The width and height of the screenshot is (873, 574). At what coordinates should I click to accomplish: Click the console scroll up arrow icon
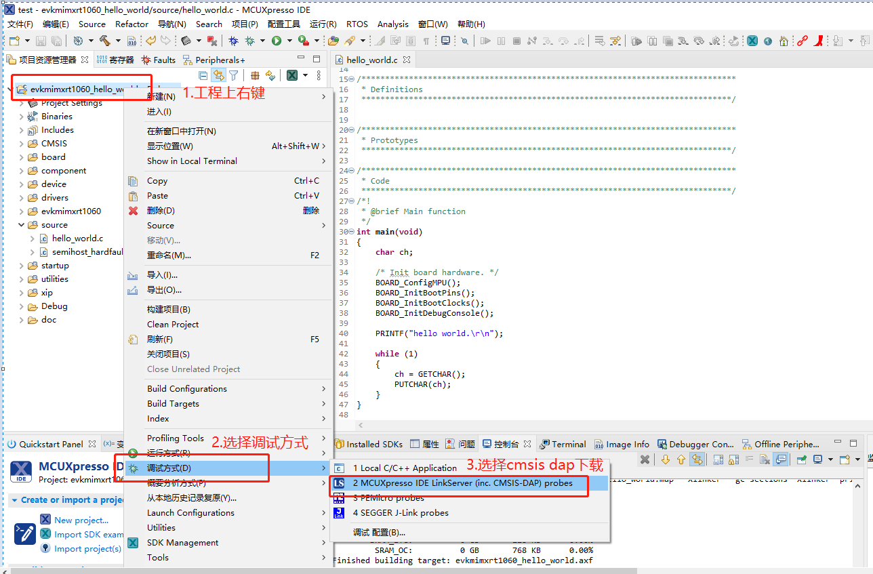681,459
